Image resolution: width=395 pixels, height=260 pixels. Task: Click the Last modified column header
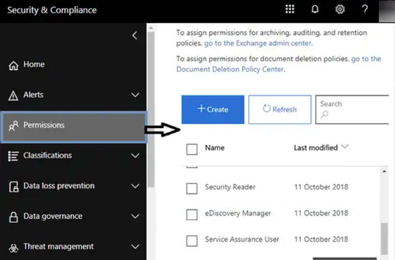coord(316,148)
